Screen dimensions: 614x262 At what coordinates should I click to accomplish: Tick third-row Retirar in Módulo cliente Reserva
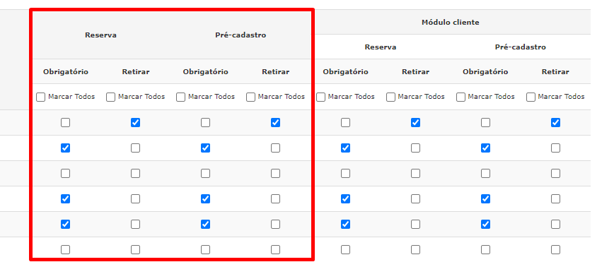pos(415,173)
